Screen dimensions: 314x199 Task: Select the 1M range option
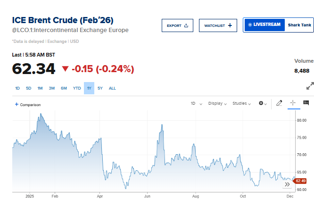tap(40, 88)
